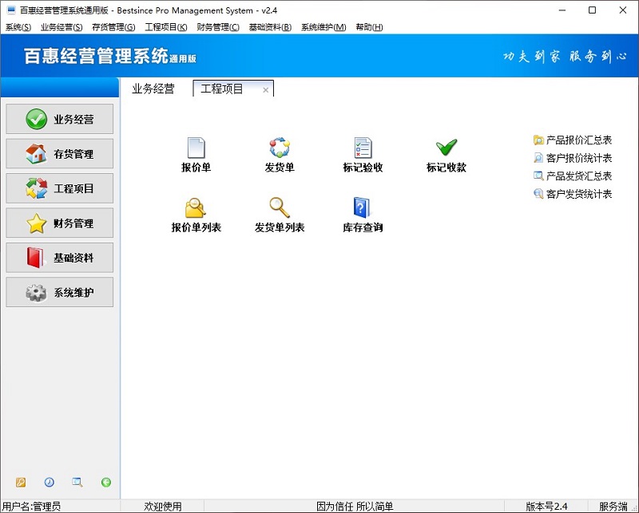This screenshot has width=639, height=513.
Task: Select the 财务管理 sidebar button
Action: pyautogui.click(x=59, y=223)
